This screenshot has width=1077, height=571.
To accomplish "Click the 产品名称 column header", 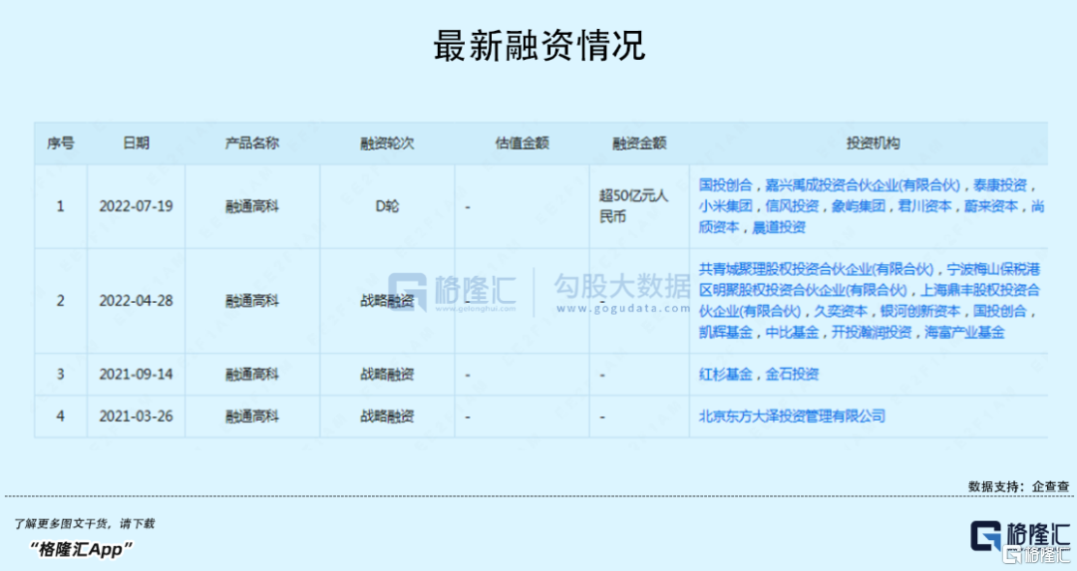I will [x=252, y=143].
